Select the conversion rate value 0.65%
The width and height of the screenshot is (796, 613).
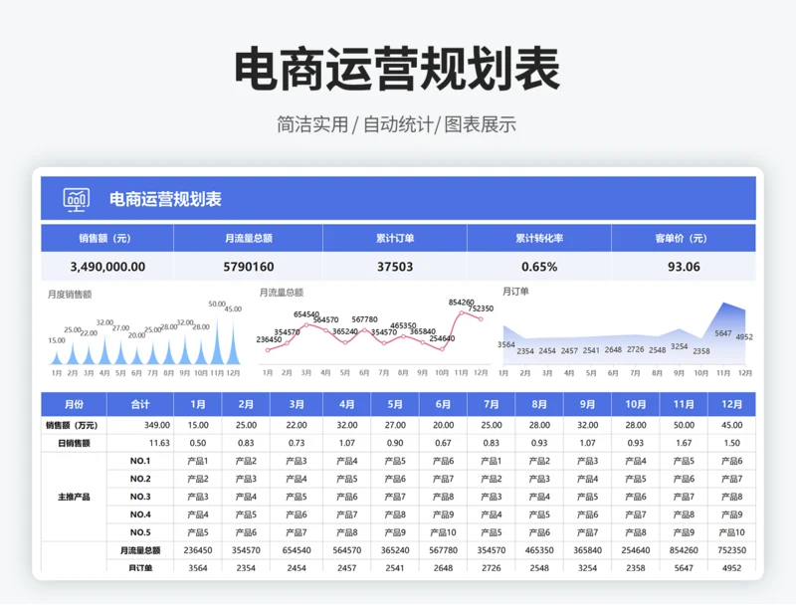pos(539,267)
